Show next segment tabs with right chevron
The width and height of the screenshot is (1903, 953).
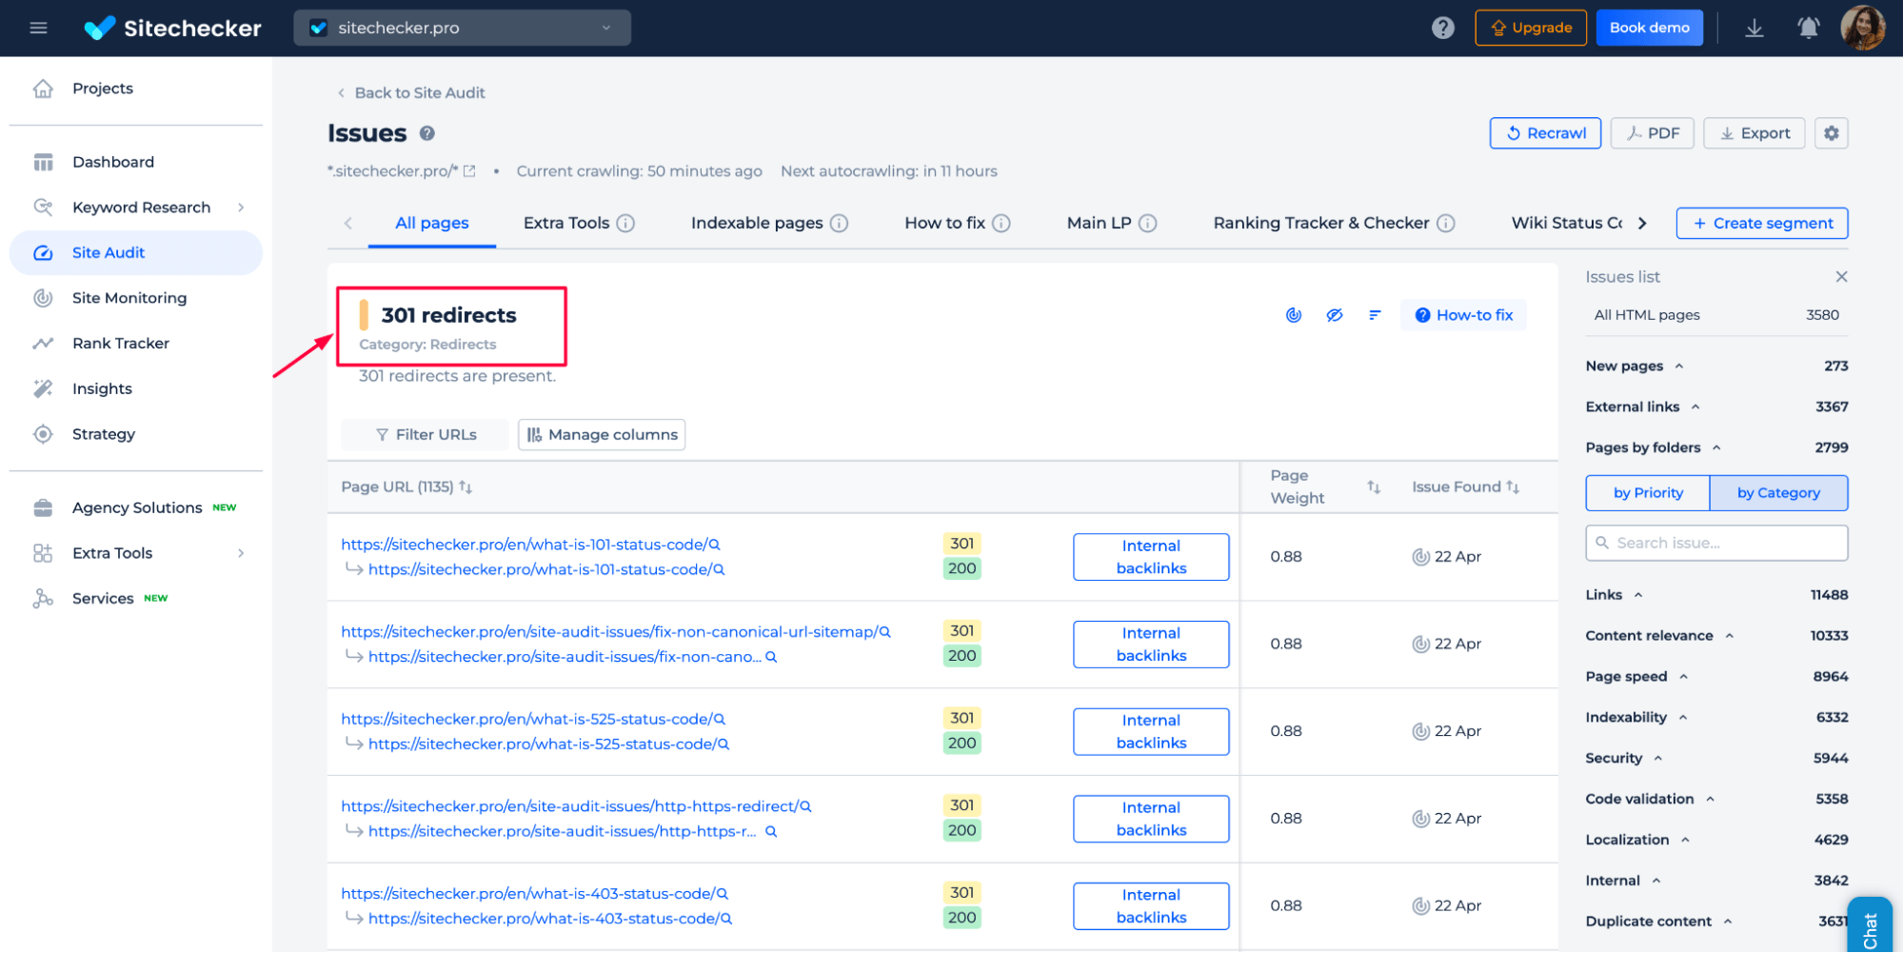1642,223
